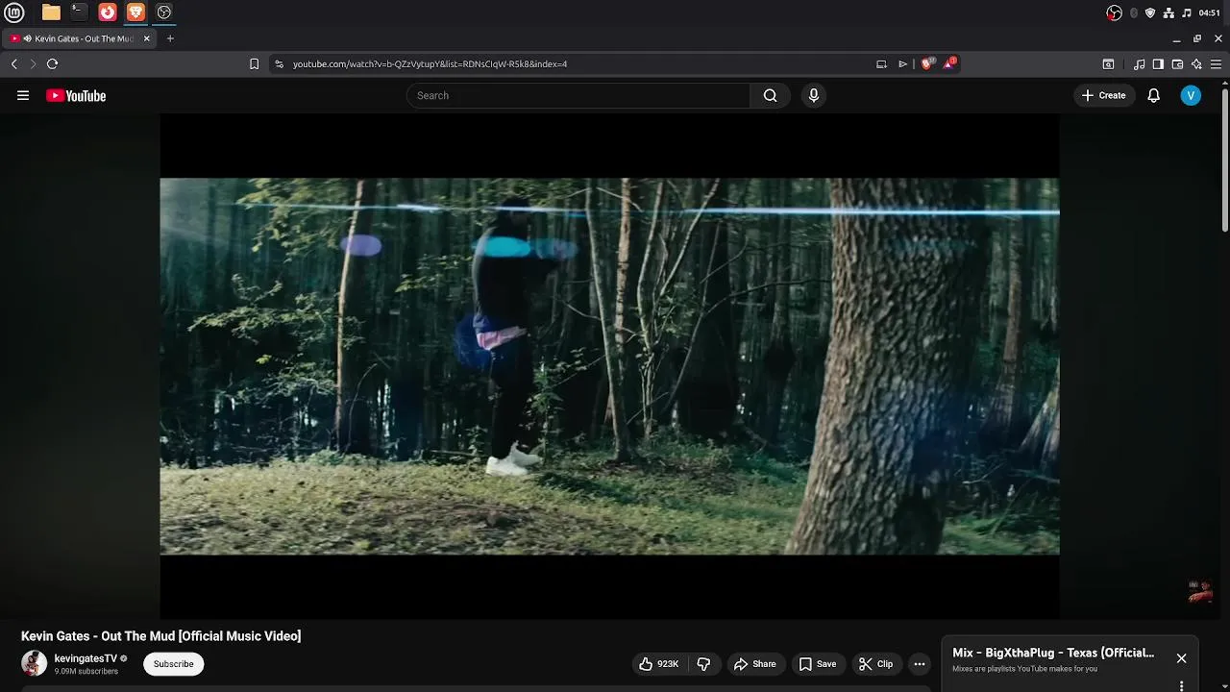Launch the terminal from panel

click(x=79, y=12)
